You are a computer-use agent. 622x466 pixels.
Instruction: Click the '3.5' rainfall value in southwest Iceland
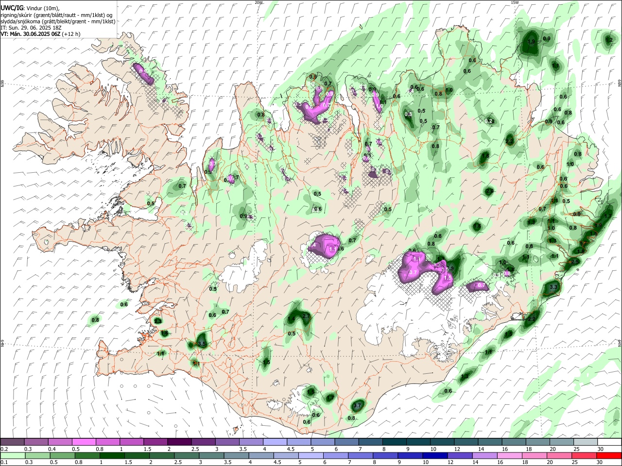(203, 344)
